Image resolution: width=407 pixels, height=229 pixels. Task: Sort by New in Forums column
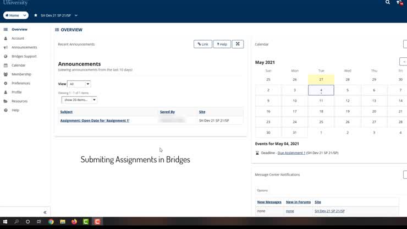[x=298, y=202]
